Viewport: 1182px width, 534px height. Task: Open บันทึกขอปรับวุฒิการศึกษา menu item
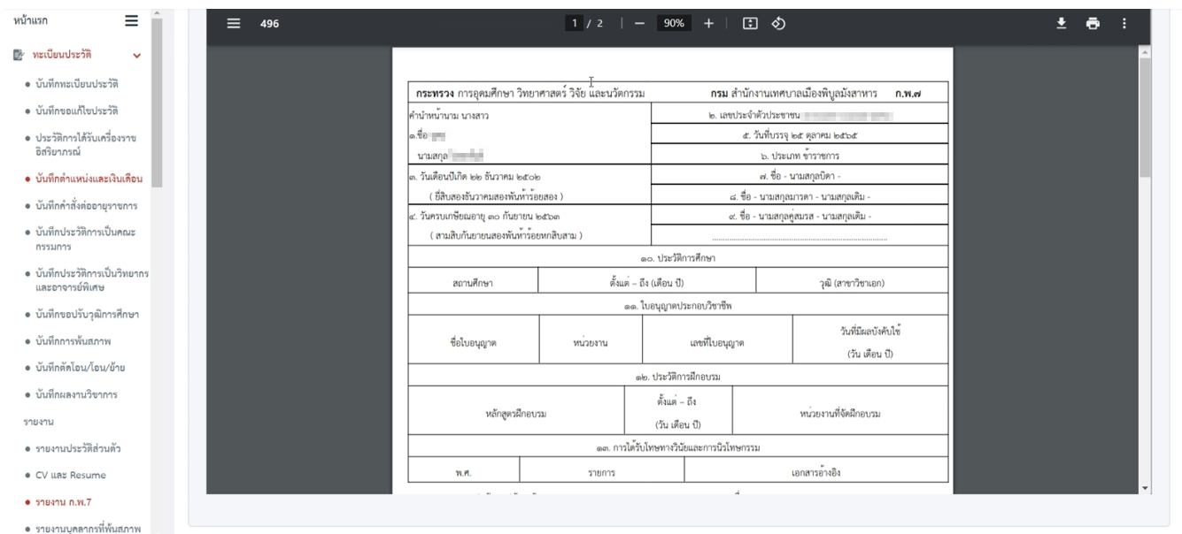coord(87,315)
